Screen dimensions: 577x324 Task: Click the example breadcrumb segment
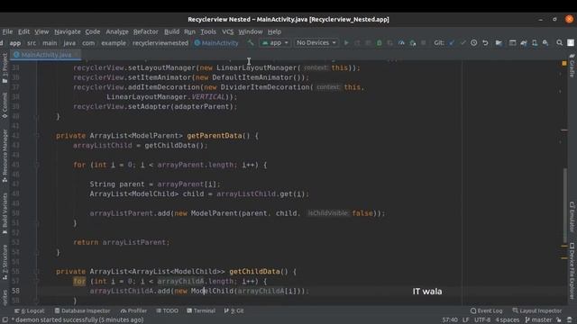114,42
